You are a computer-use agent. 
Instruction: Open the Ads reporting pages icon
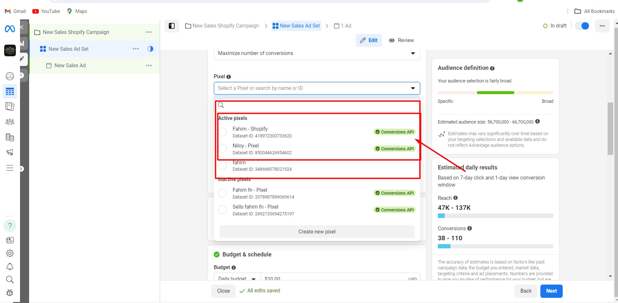10,106
